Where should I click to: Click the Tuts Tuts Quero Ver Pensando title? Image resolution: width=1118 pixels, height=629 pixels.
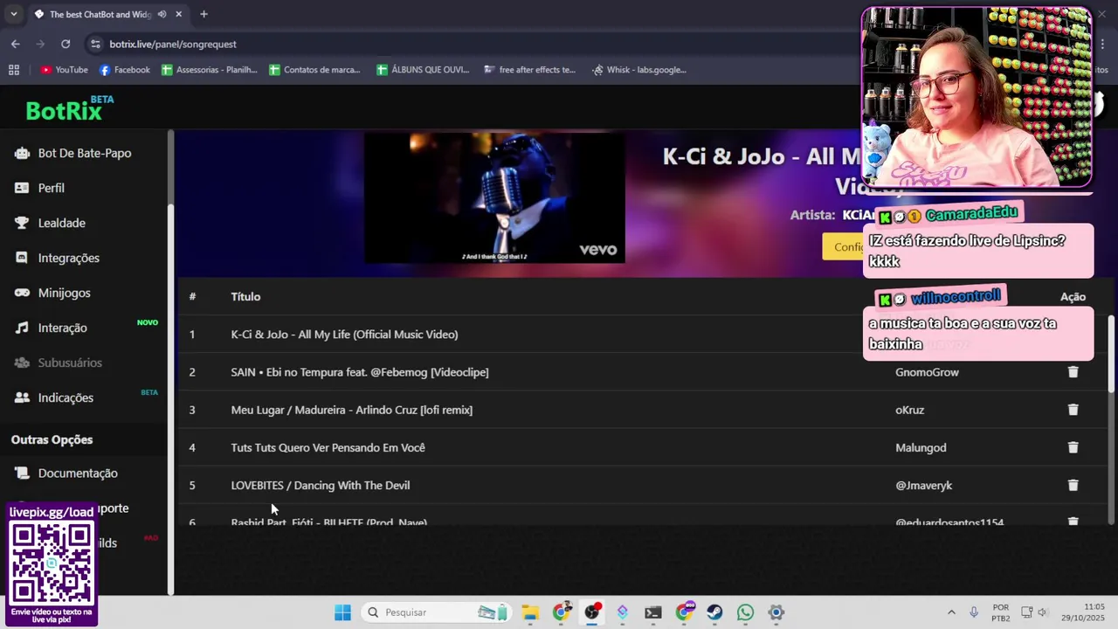pyautogui.click(x=328, y=447)
